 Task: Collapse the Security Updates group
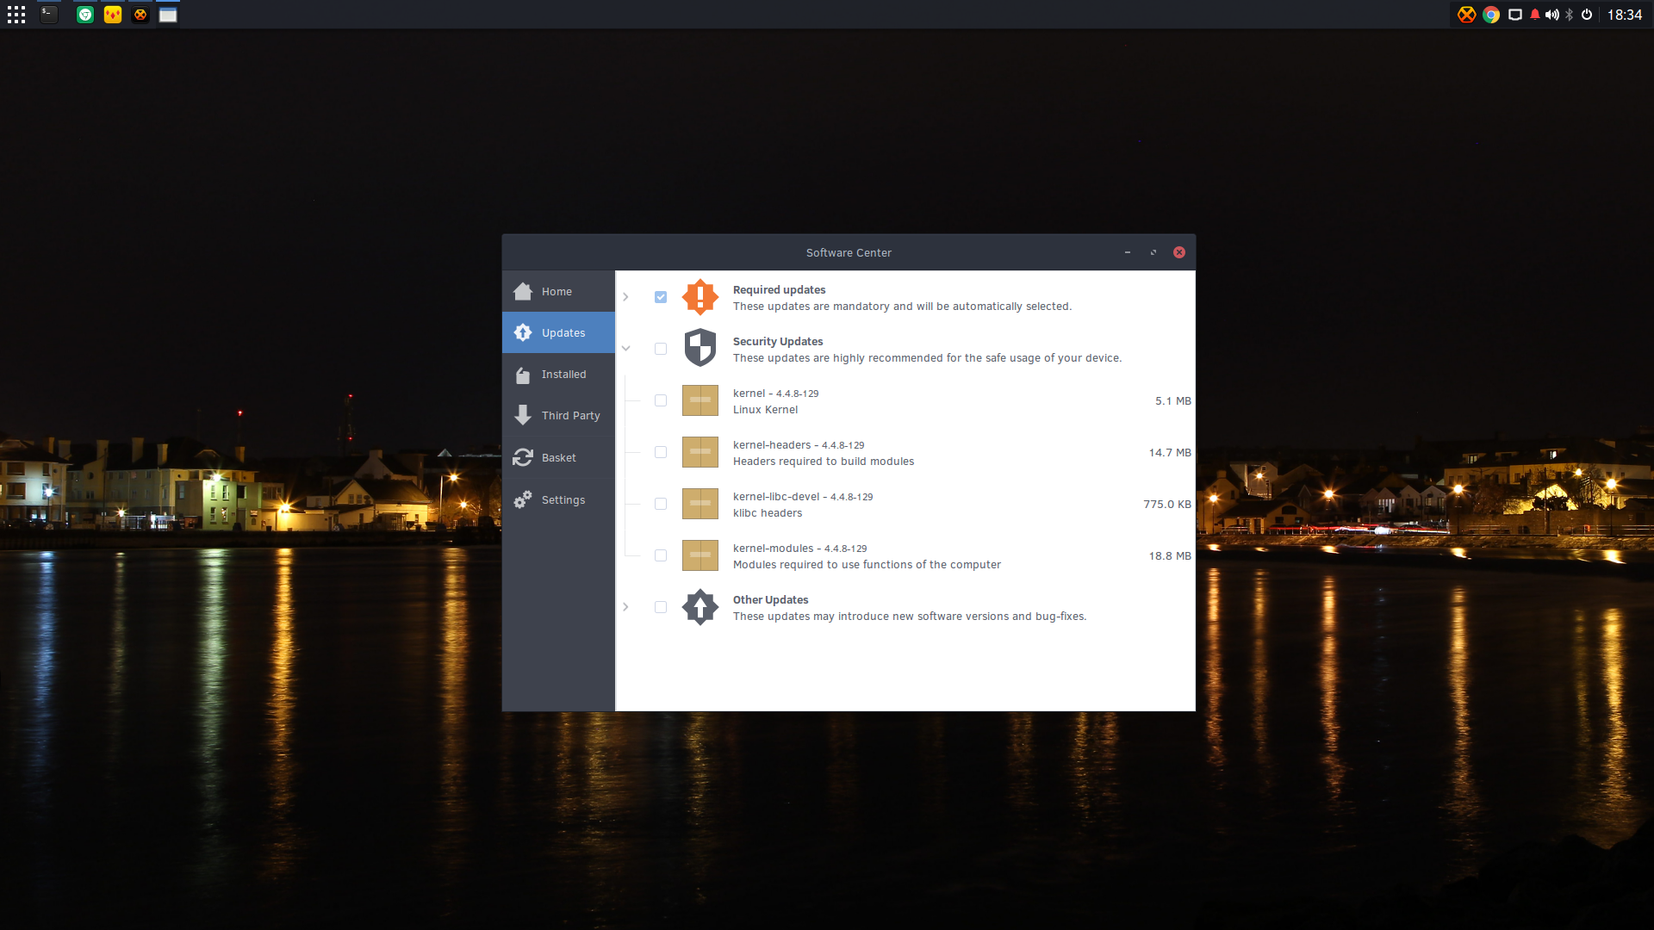click(626, 349)
